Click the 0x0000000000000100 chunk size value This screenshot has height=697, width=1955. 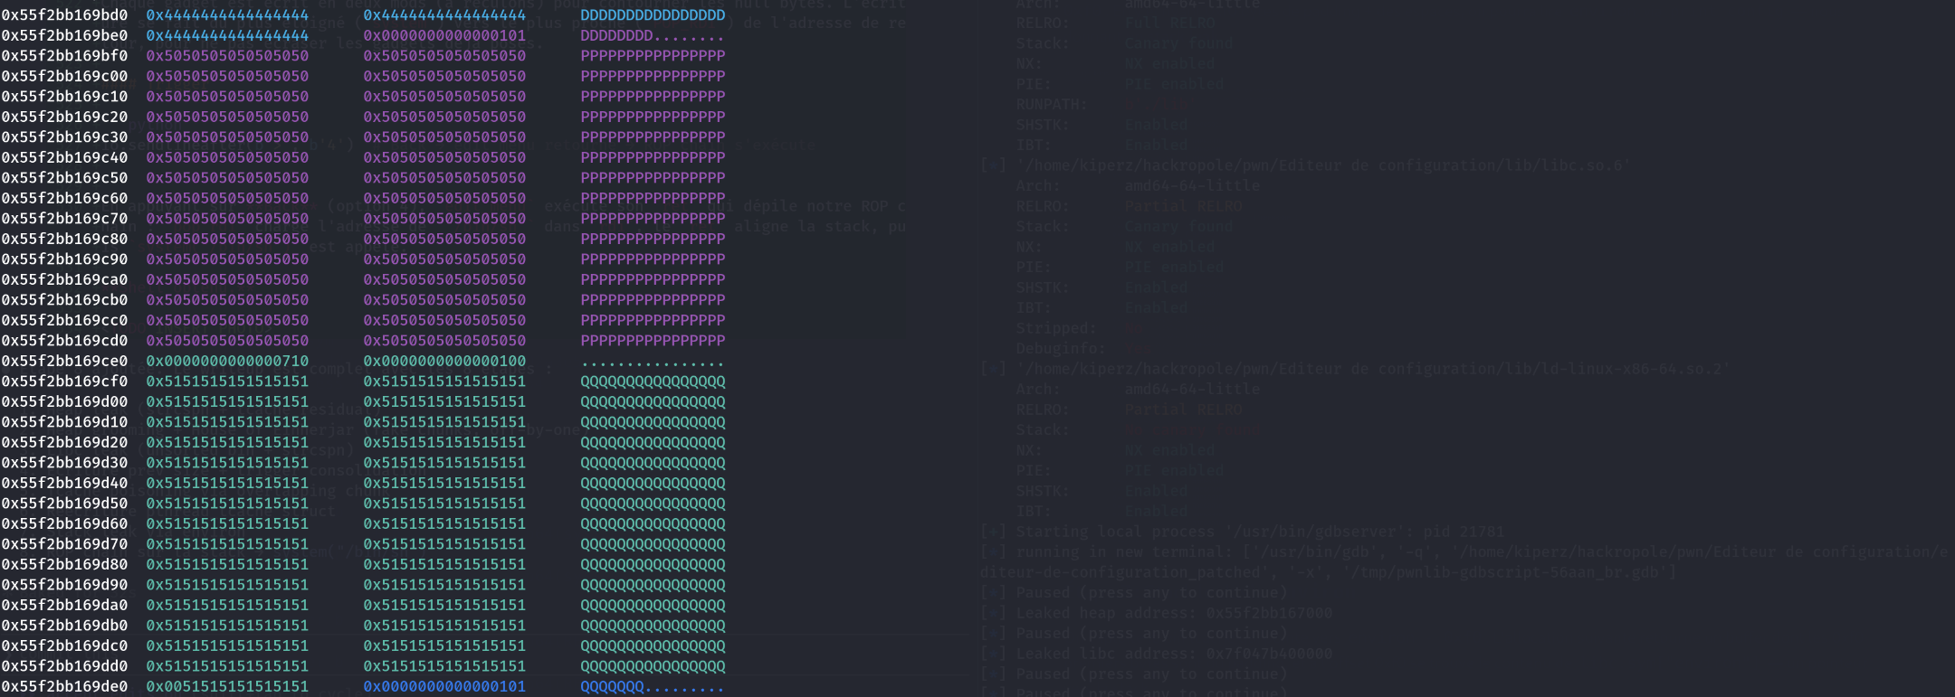[444, 362]
